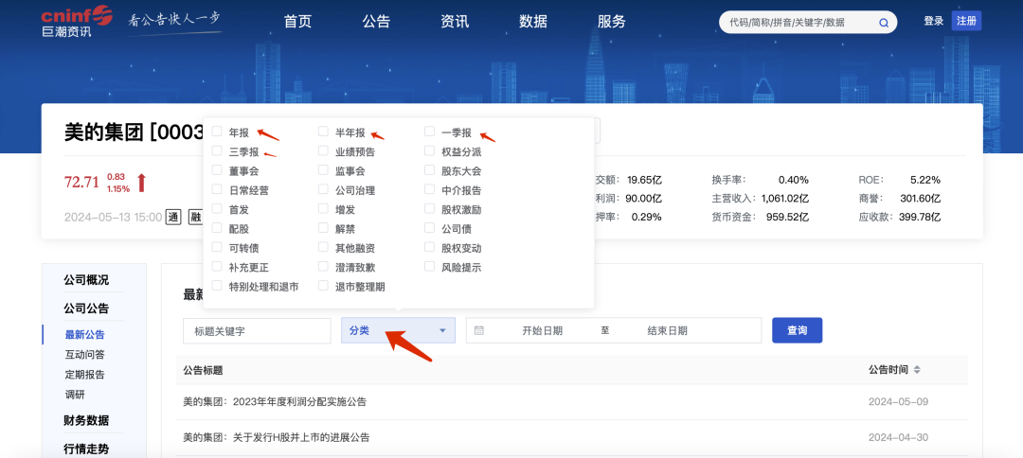Viewport: 1023px width, 458px height.
Task: Click the 通 badge under stock price
Action: [x=173, y=217]
